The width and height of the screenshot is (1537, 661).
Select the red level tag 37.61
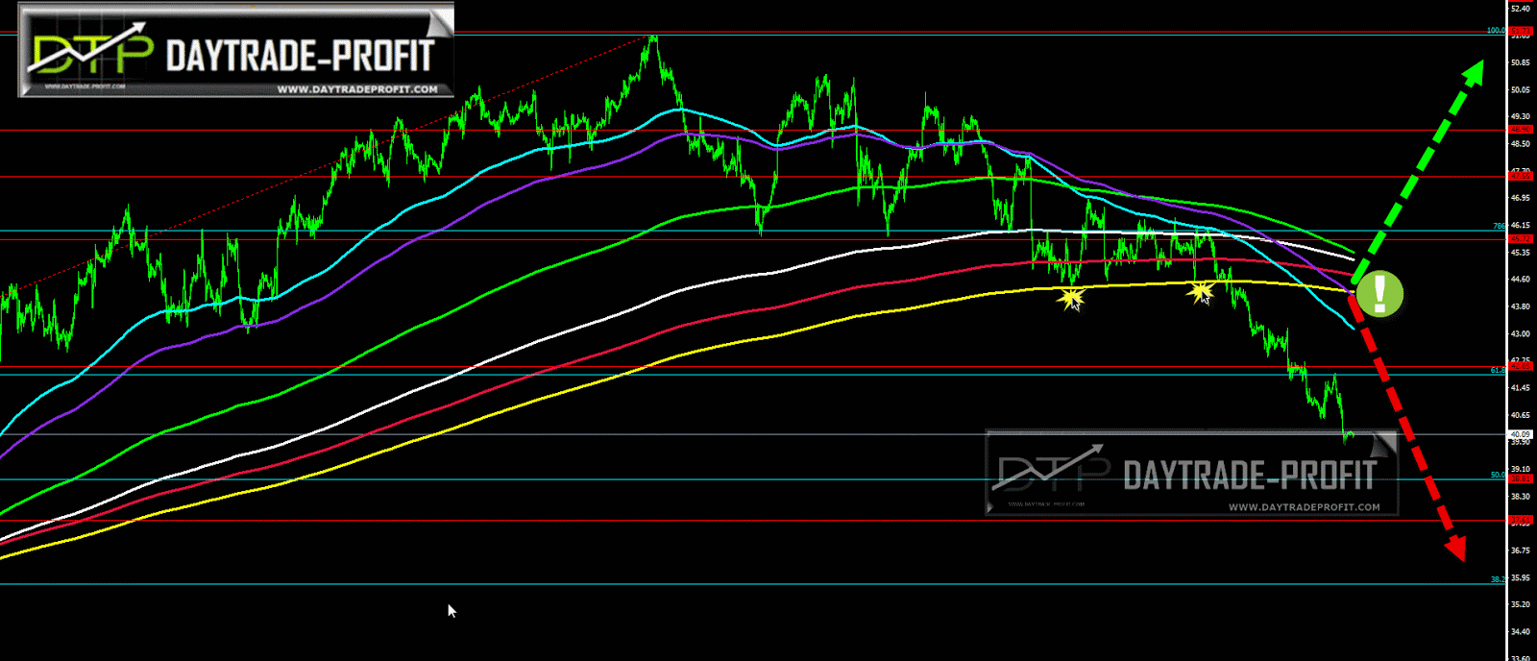pyautogui.click(x=1521, y=521)
